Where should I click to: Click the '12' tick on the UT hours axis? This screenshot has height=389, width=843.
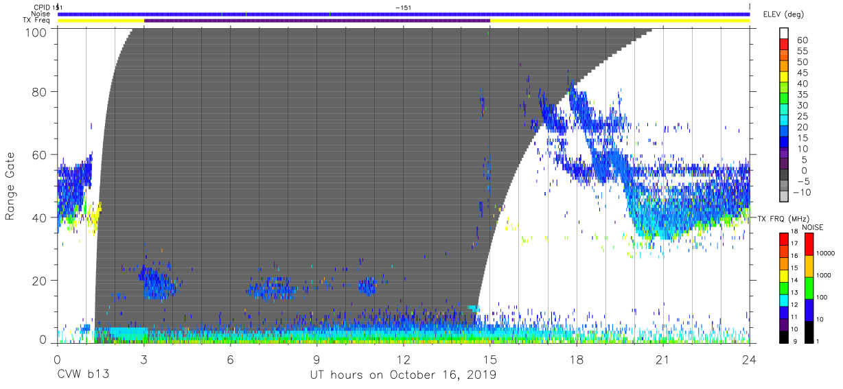coord(404,358)
